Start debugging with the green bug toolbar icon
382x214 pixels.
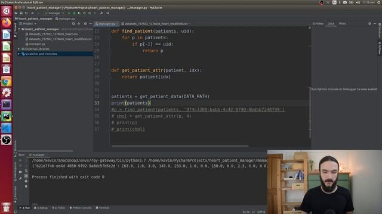pos(74,13)
